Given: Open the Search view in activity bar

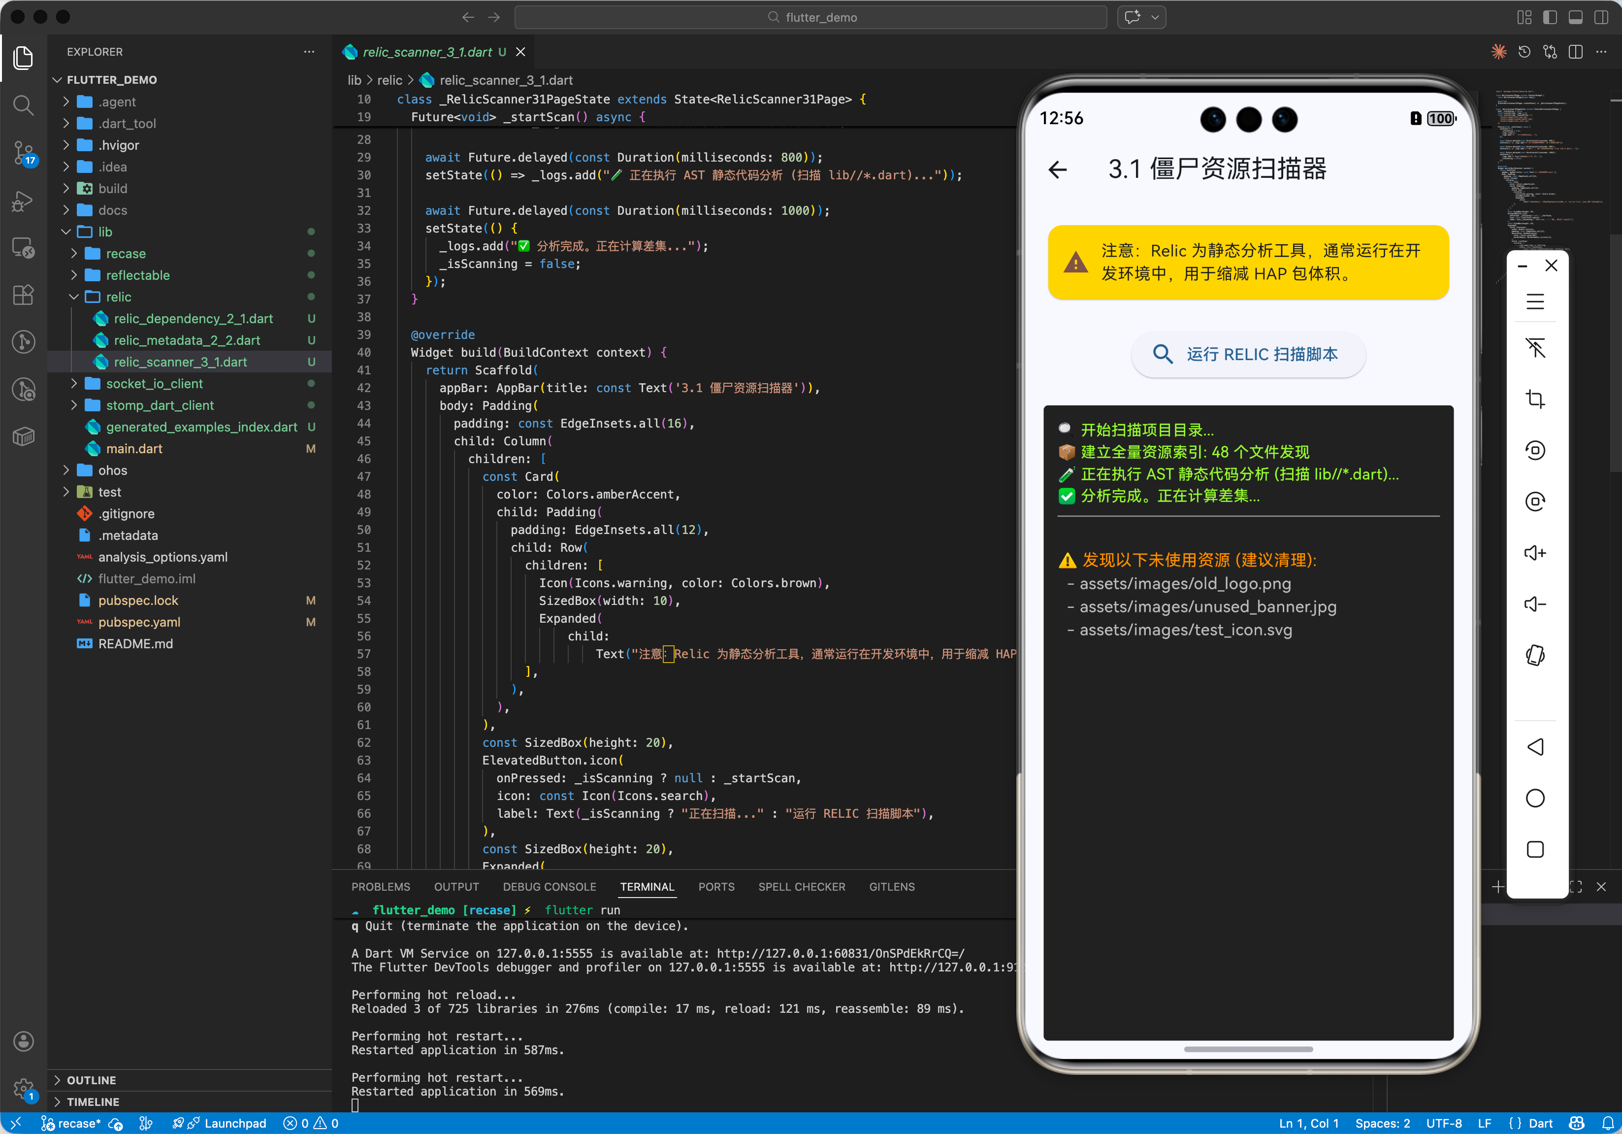Looking at the screenshot, I should 23,106.
